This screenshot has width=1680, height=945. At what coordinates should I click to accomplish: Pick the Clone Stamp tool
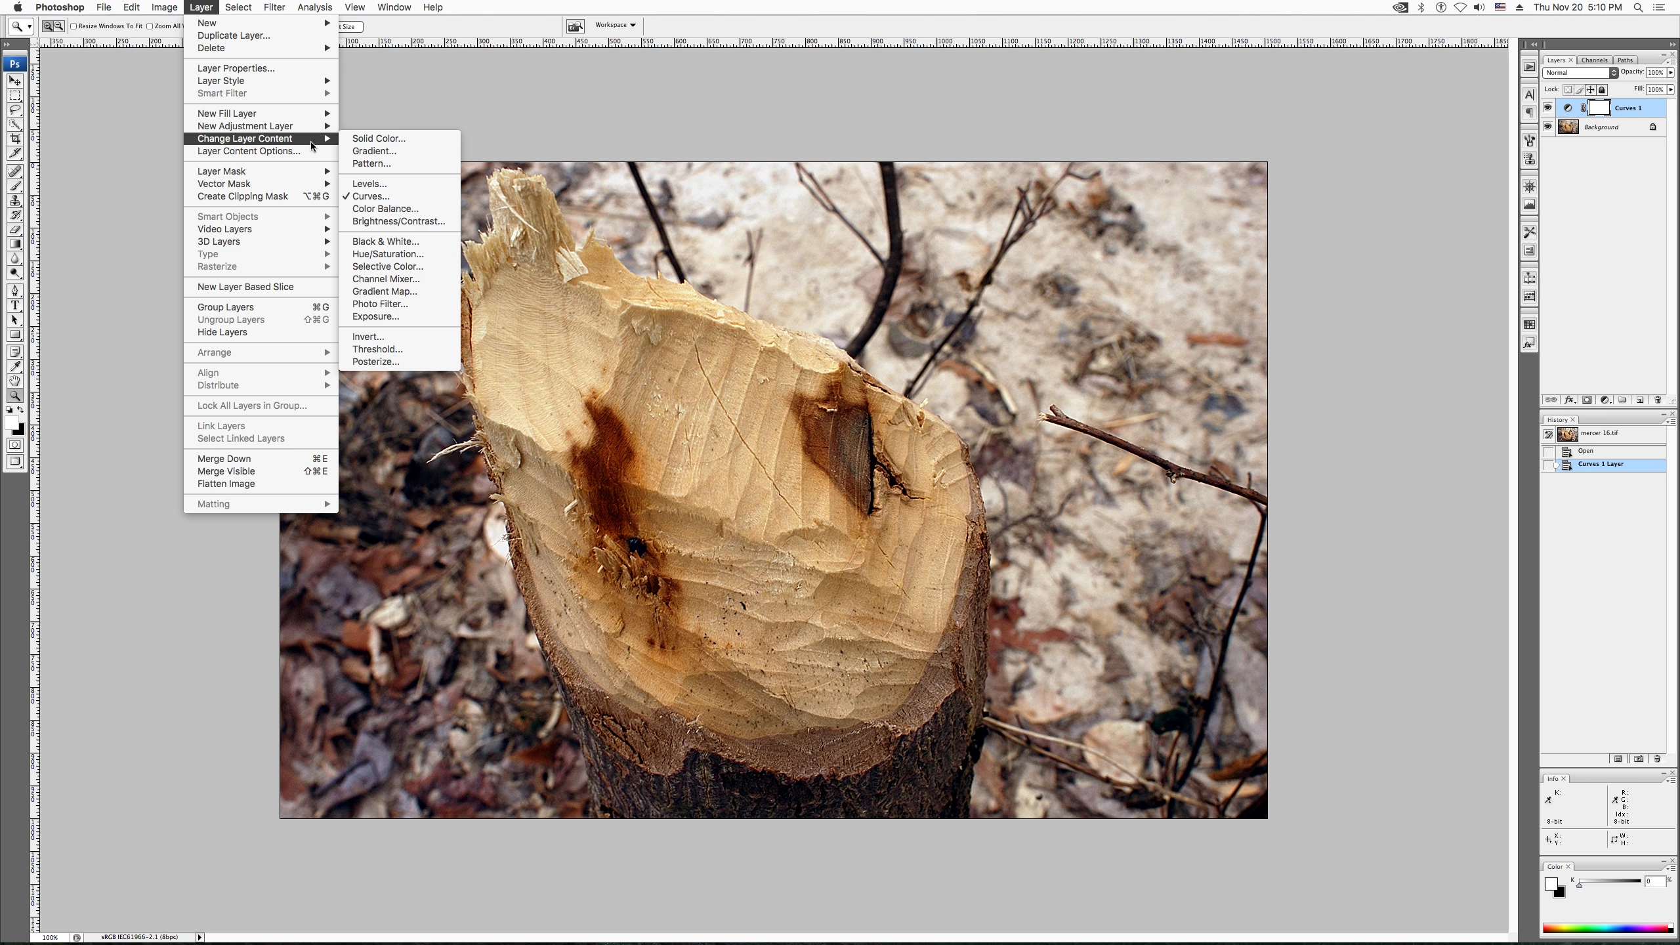click(x=15, y=200)
